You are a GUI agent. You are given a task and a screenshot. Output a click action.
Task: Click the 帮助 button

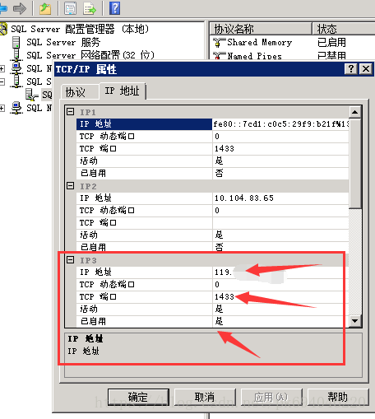coord(338,397)
